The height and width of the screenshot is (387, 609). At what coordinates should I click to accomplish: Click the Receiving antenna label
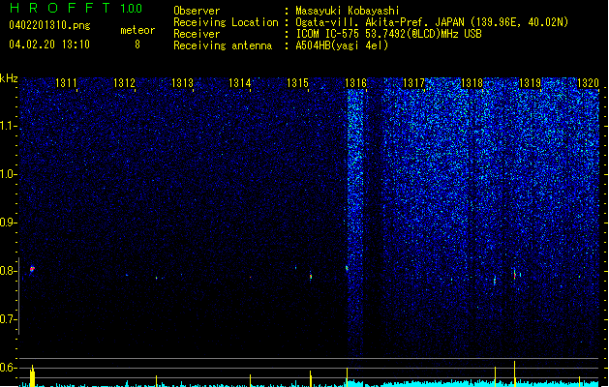tap(223, 45)
